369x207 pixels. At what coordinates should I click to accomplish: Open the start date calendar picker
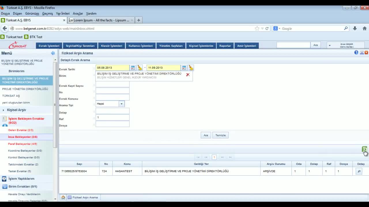(x=133, y=68)
